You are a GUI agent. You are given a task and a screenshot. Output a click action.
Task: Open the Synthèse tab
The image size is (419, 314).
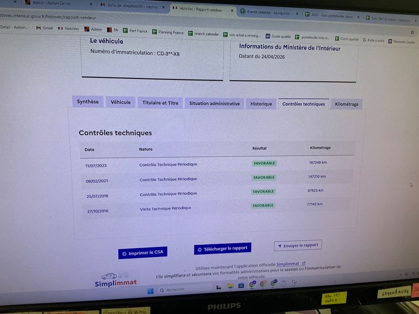click(87, 102)
